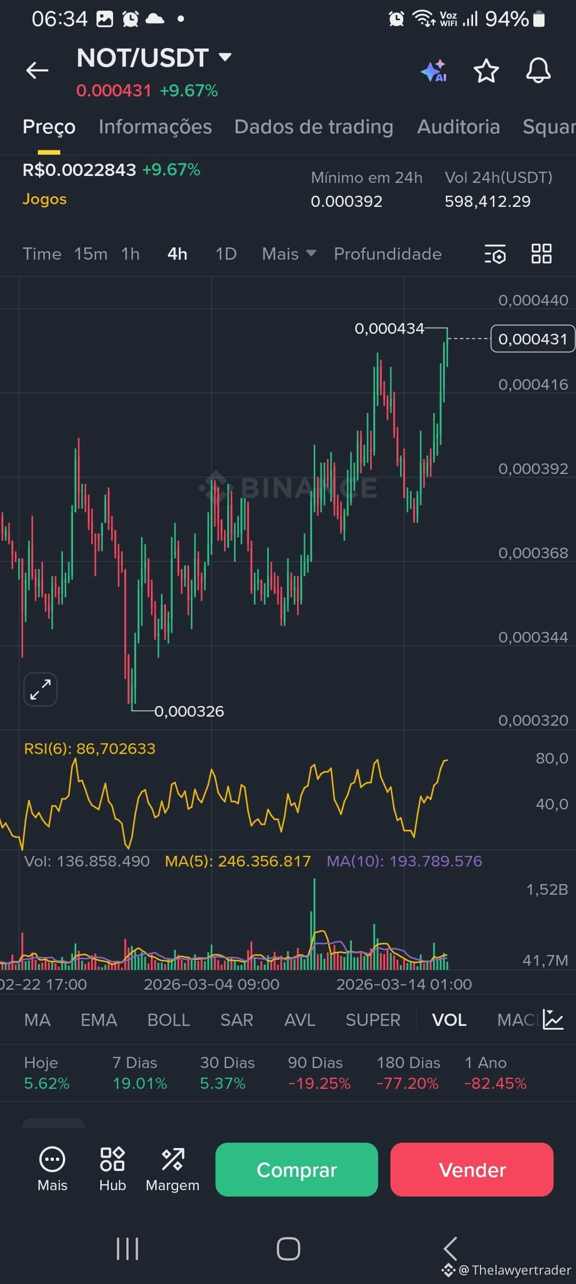Expand chart to fullscreen
The width and height of the screenshot is (576, 1284).
[41, 689]
